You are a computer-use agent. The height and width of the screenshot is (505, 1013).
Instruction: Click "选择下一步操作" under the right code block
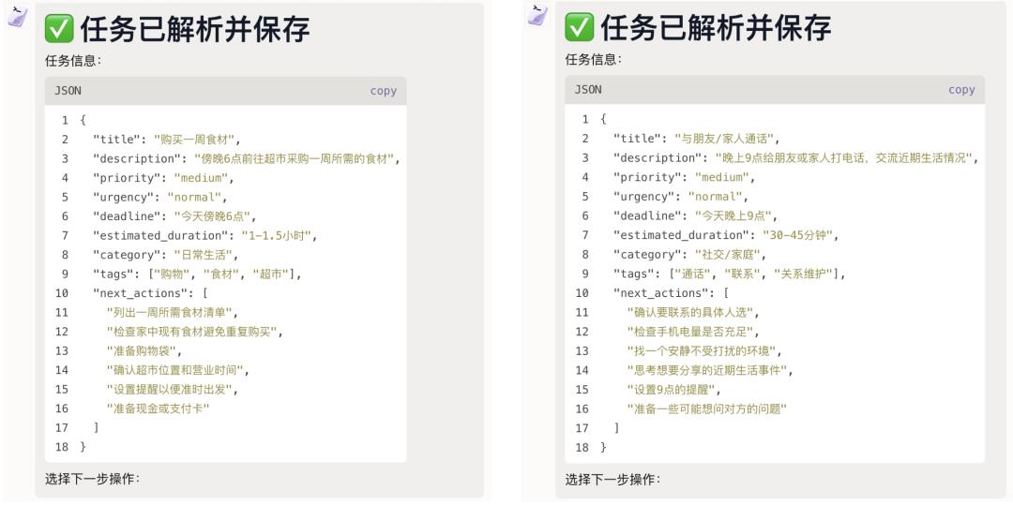[x=612, y=480]
